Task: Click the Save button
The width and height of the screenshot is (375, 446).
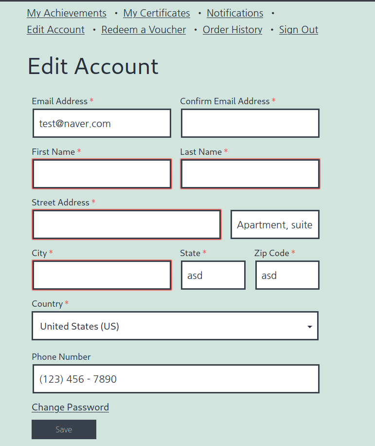Action: pos(64,429)
